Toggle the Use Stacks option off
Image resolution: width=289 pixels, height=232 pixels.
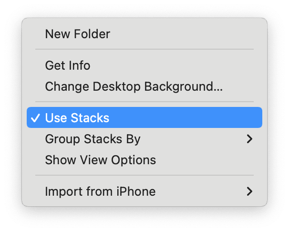pos(77,118)
